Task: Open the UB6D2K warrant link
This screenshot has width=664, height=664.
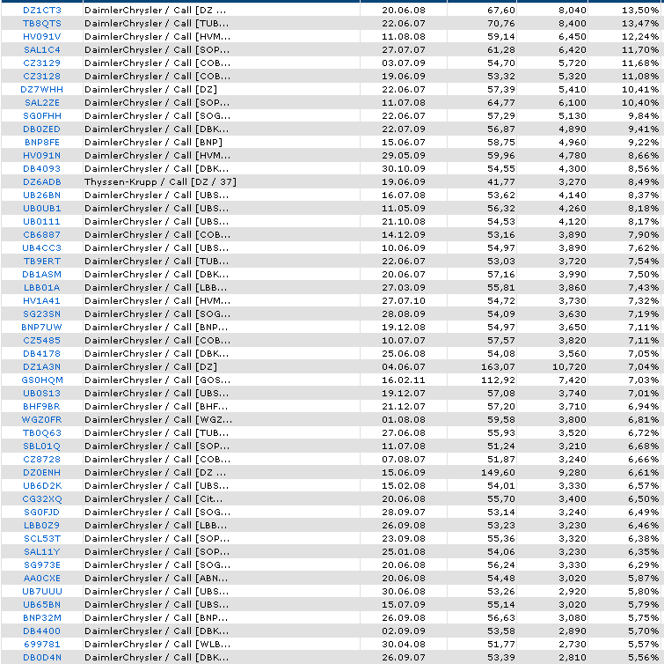Action: 42,485
